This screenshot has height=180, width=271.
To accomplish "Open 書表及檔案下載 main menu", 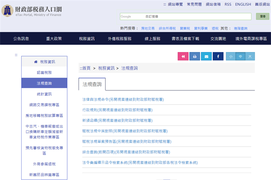I will (185, 38).
